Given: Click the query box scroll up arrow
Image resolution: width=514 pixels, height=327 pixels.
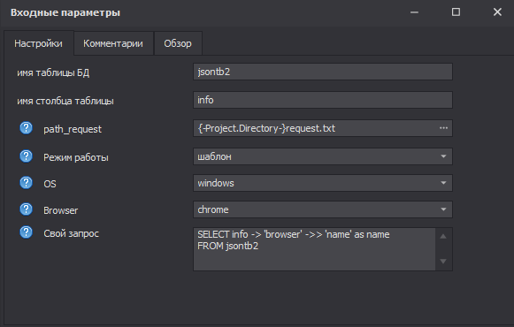Looking at the screenshot, I should click(443, 236).
